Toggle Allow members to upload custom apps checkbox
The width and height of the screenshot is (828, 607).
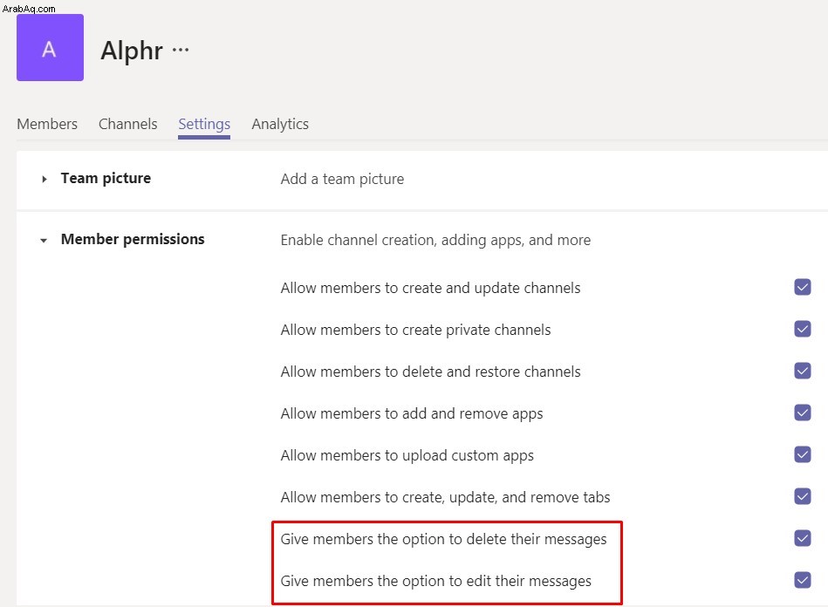coord(802,454)
